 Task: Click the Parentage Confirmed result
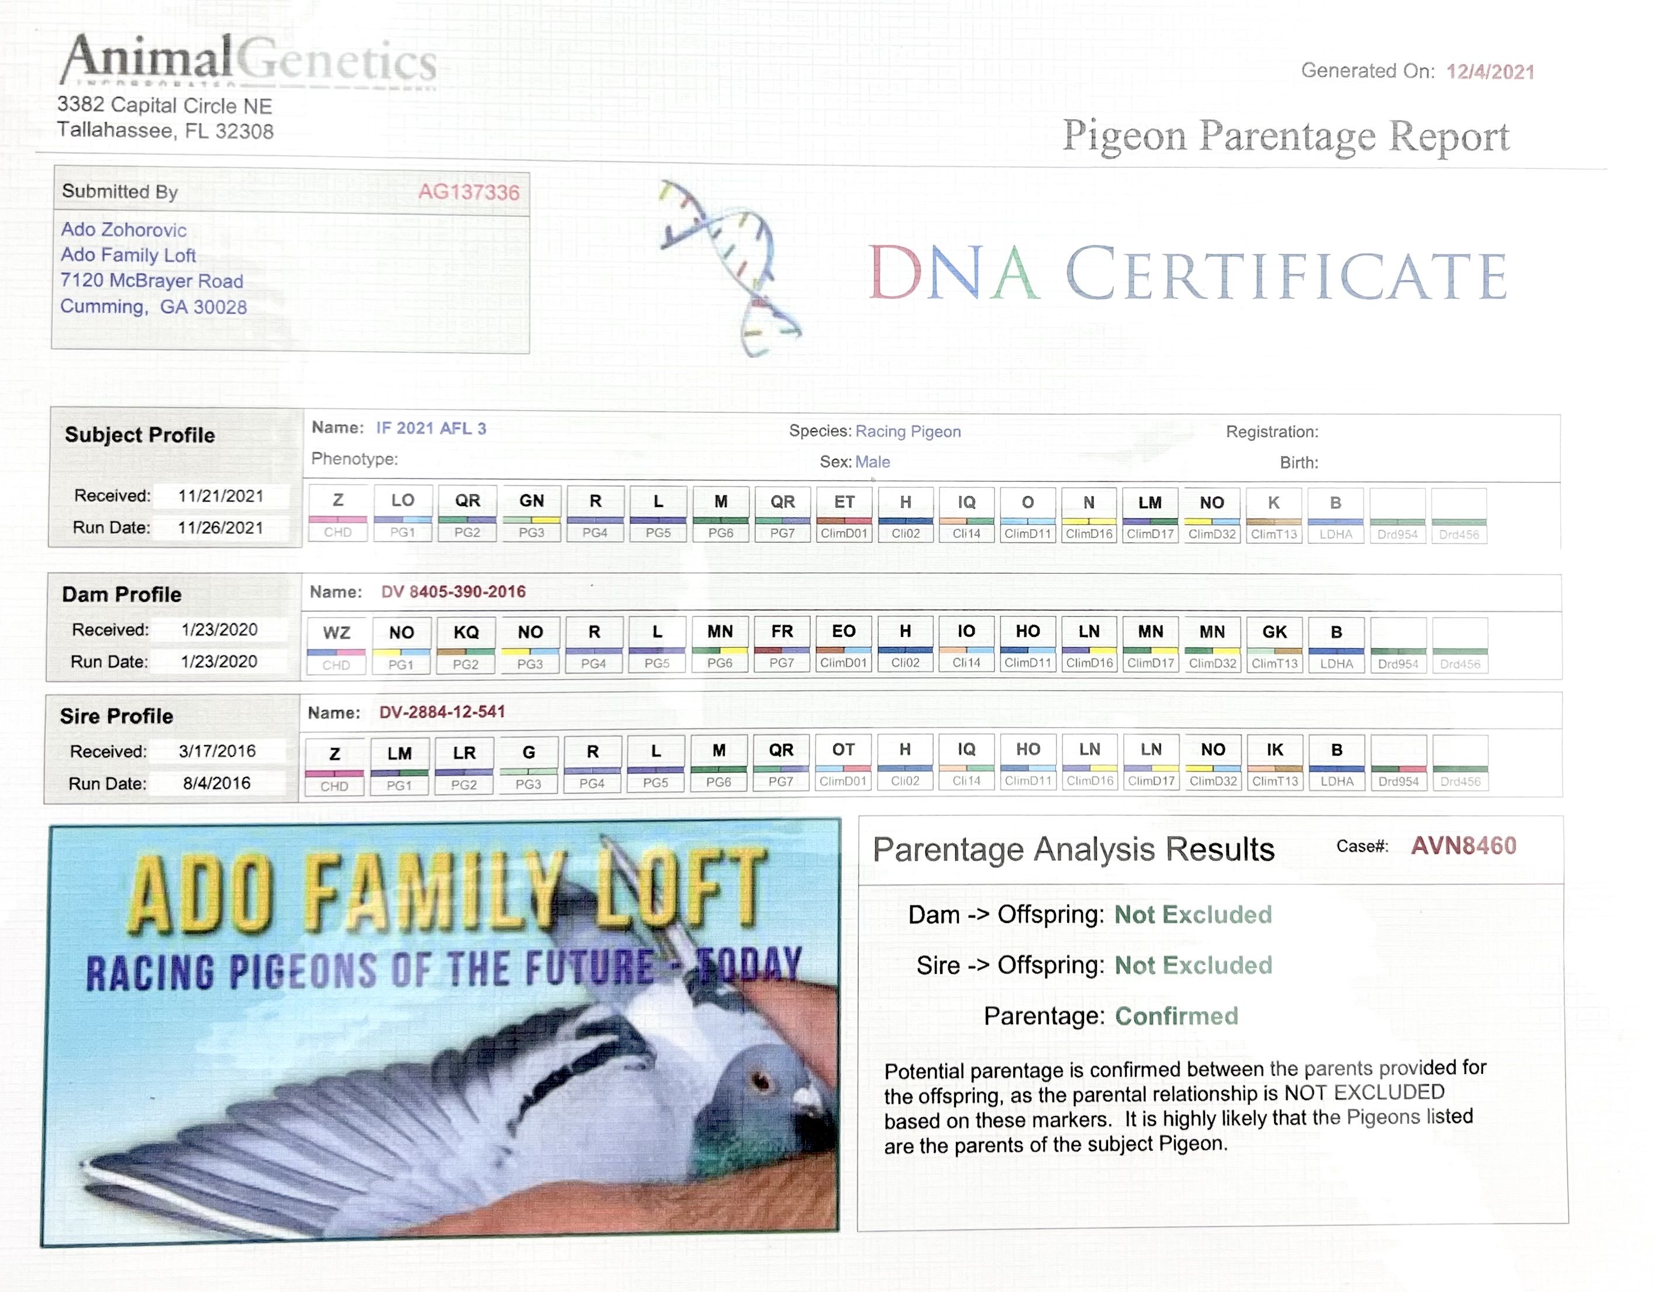[x=1176, y=1016]
